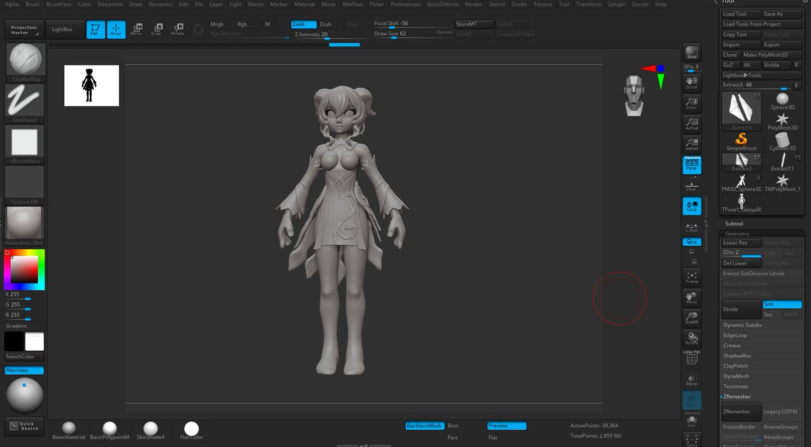Expand the ShadowBox section
This screenshot has width=811, height=447.
pos(737,355)
